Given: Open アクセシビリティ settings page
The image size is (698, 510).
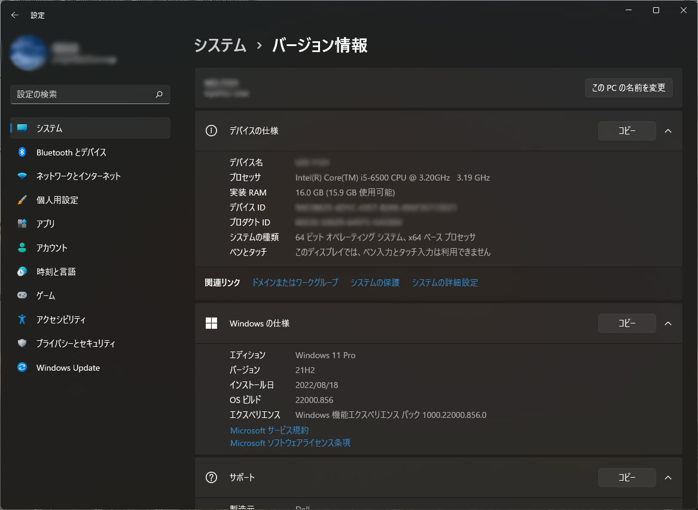Looking at the screenshot, I should (x=90, y=319).
